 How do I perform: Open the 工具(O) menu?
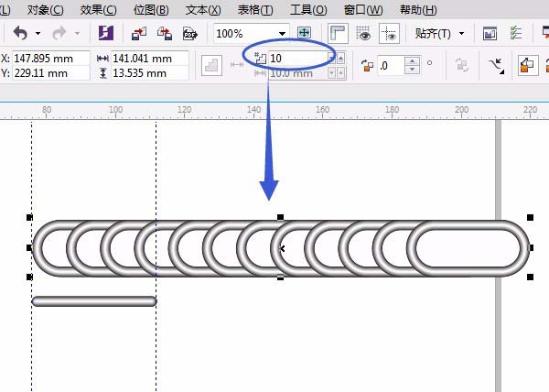pyautogui.click(x=308, y=9)
